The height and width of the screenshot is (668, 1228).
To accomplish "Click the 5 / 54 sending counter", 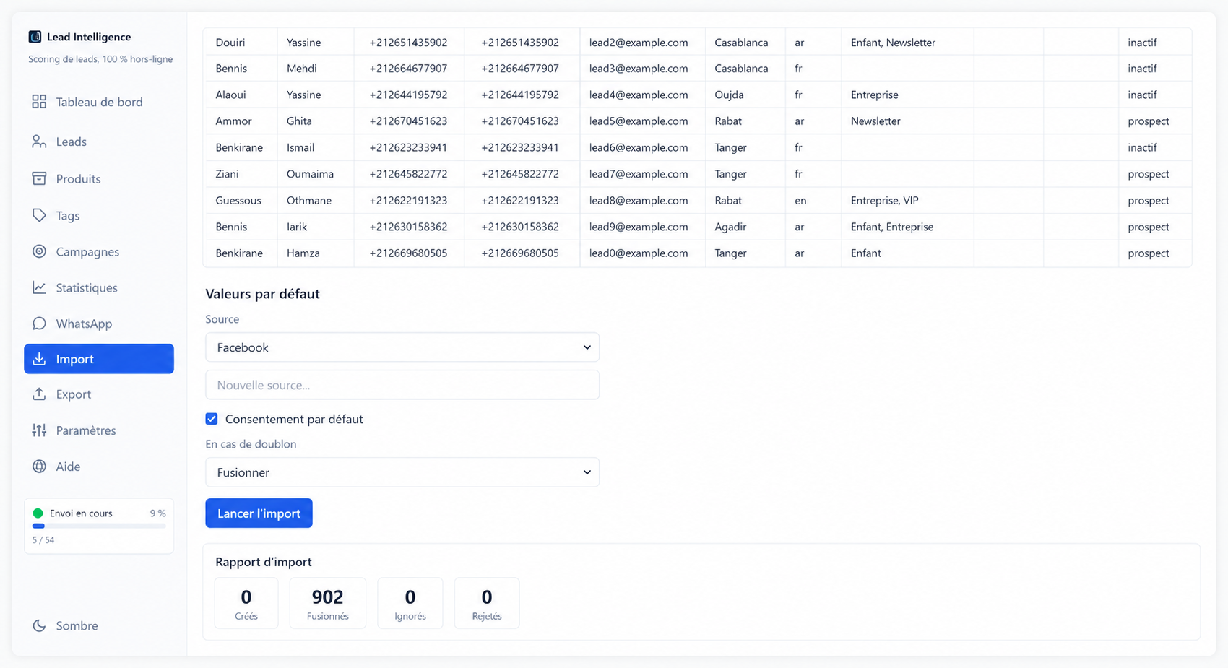I will (x=43, y=540).
